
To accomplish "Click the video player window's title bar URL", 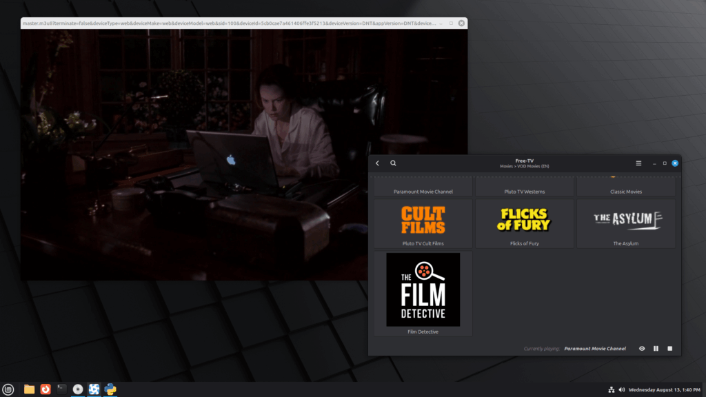I will click(229, 23).
